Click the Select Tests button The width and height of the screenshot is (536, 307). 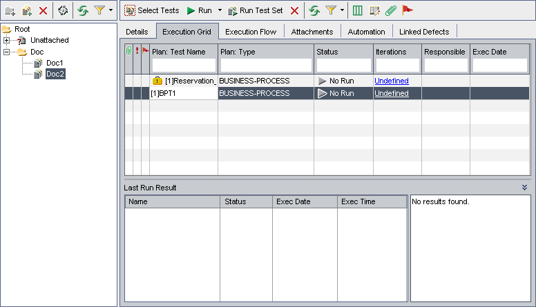(152, 10)
